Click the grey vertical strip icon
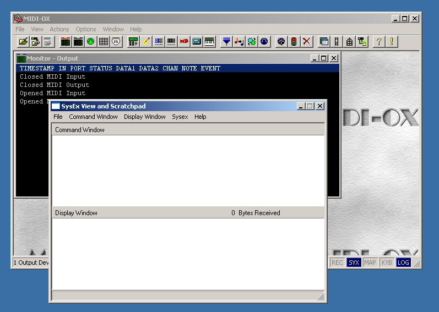The image size is (439, 312). (x=337, y=42)
